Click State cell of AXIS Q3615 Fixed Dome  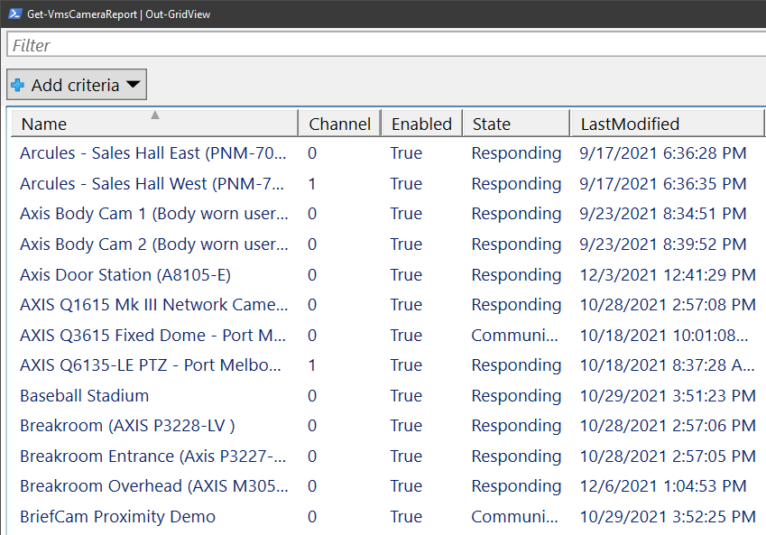pos(514,336)
